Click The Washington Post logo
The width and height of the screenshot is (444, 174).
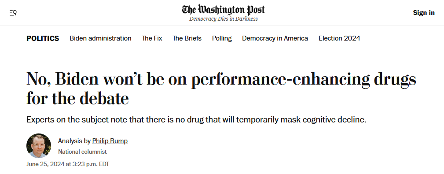tap(224, 10)
